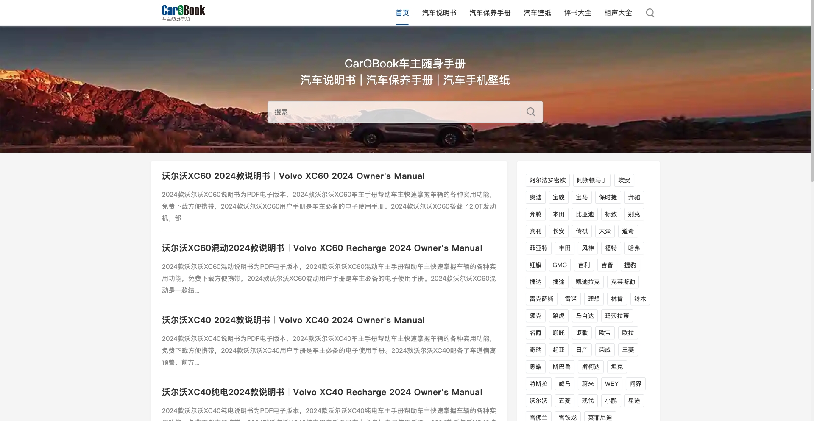Navigate to 相声大全
This screenshot has width=814, height=421.
pyautogui.click(x=618, y=13)
